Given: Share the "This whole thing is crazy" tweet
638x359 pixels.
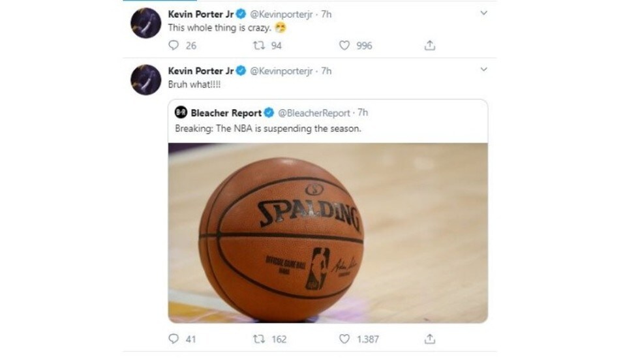Looking at the screenshot, I should [430, 45].
